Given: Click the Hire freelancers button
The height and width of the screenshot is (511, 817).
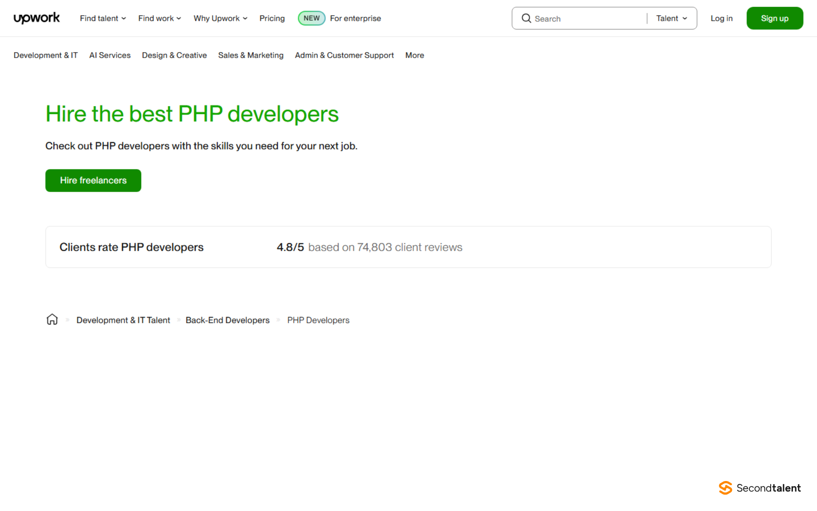Looking at the screenshot, I should [x=93, y=180].
